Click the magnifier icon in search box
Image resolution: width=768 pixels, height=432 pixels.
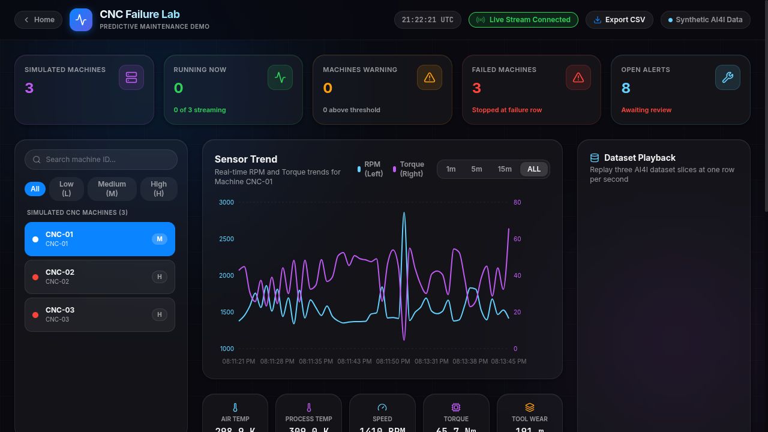pyautogui.click(x=37, y=160)
